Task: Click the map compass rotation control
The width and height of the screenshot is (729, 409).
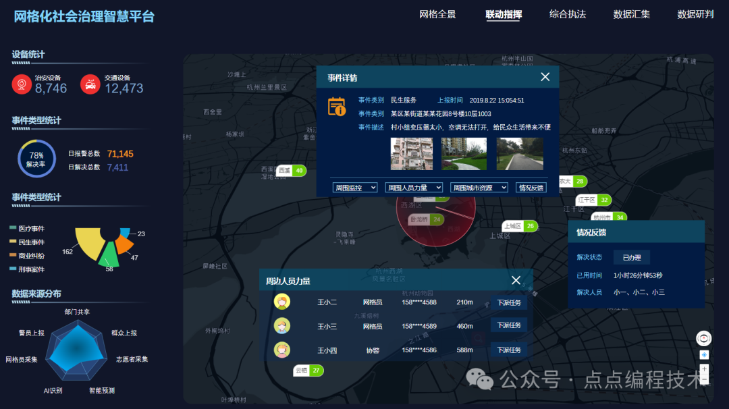Action: (703, 338)
